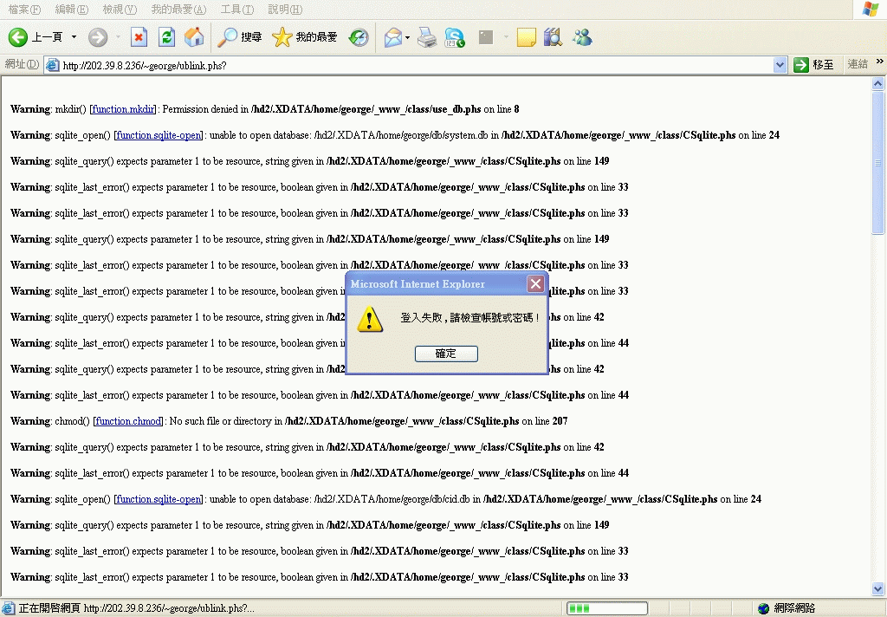Click the status bar page icon

tap(8, 608)
